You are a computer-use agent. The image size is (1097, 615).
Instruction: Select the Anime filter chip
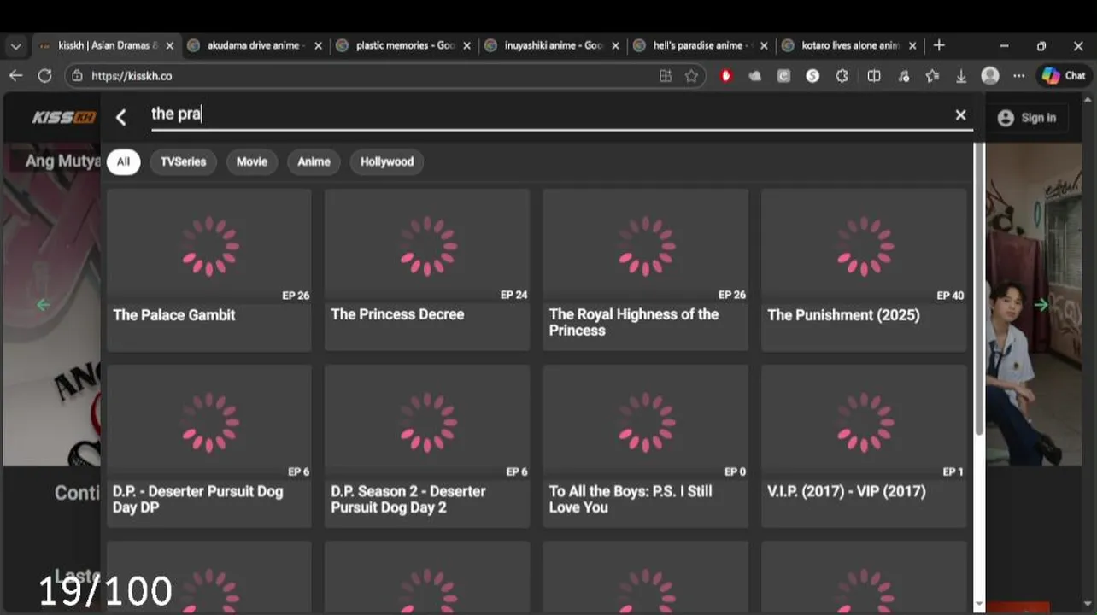[x=314, y=161]
